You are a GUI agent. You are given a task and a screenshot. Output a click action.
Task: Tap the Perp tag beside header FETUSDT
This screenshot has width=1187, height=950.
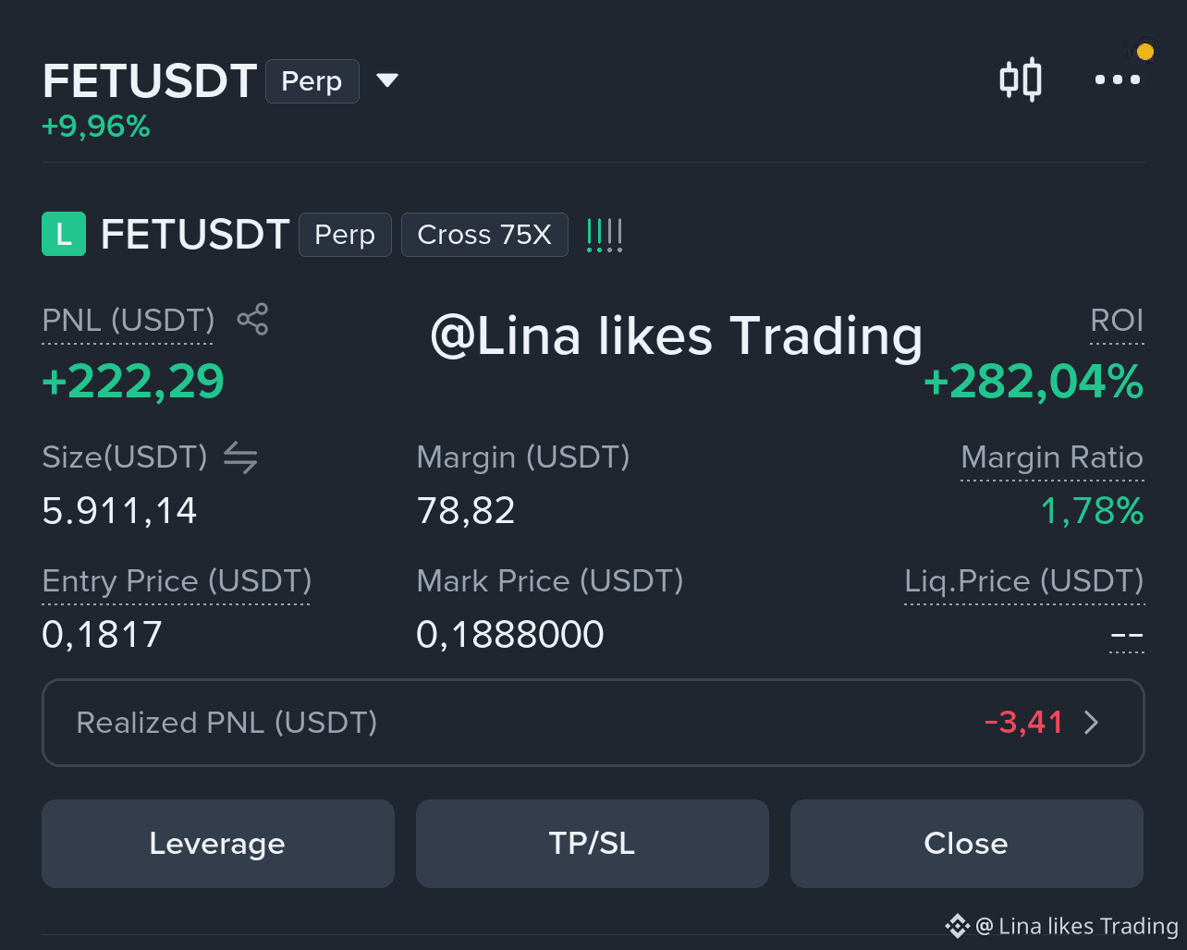click(x=312, y=81)
